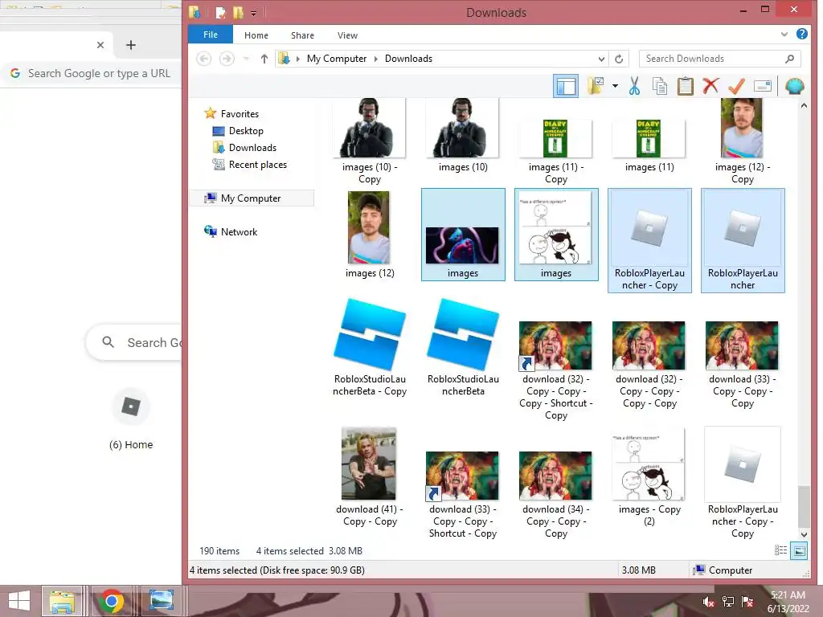Select download (34) - Copy - Copy - Copy
The height and width of the screenshot is (617, 823).
pos(556,493)
